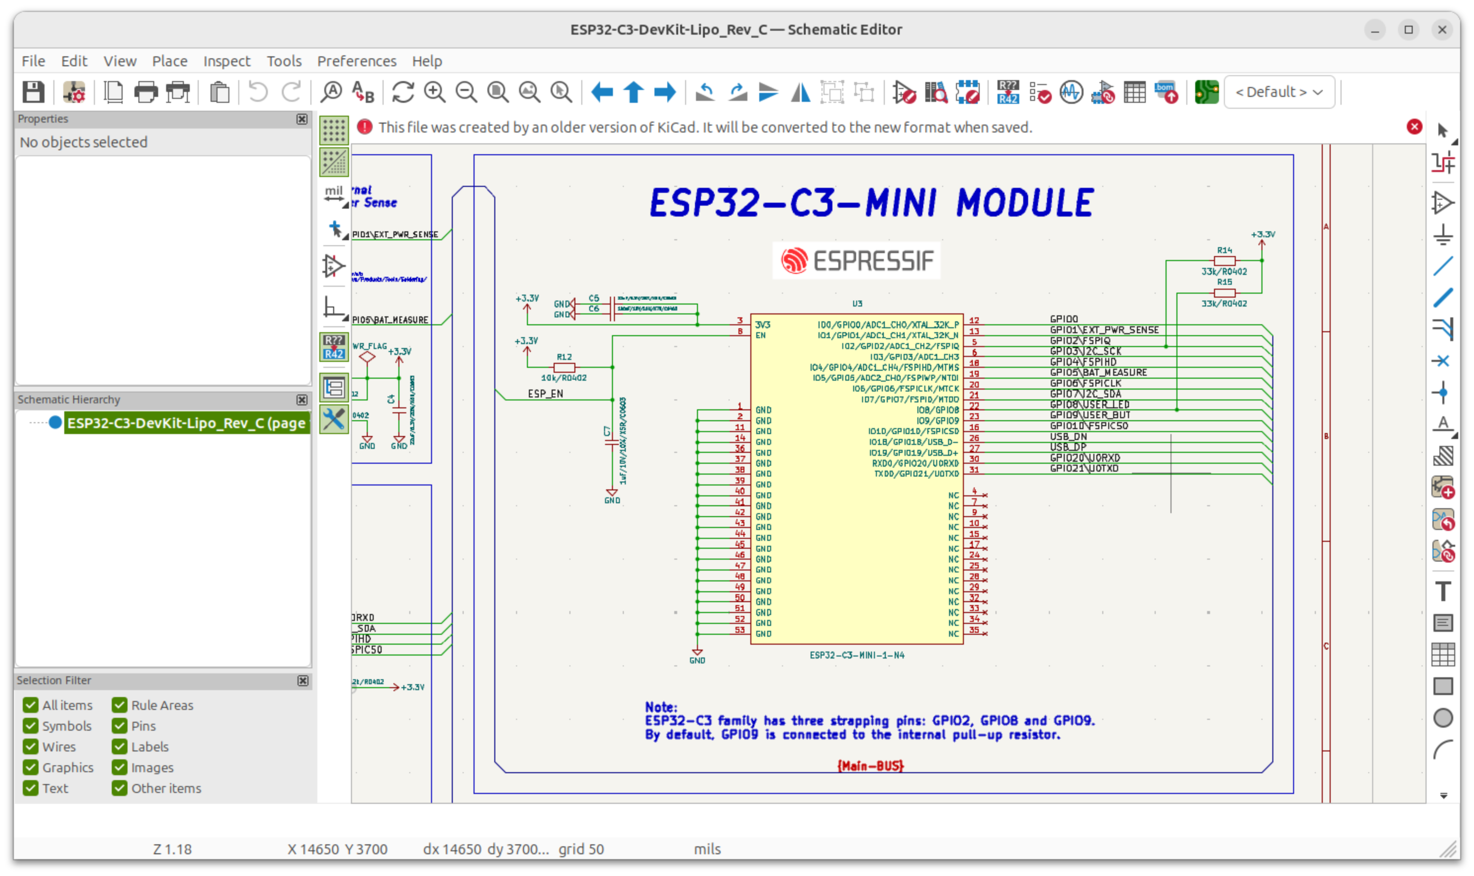Dismiss the older version warning bar

point(1414,127)
